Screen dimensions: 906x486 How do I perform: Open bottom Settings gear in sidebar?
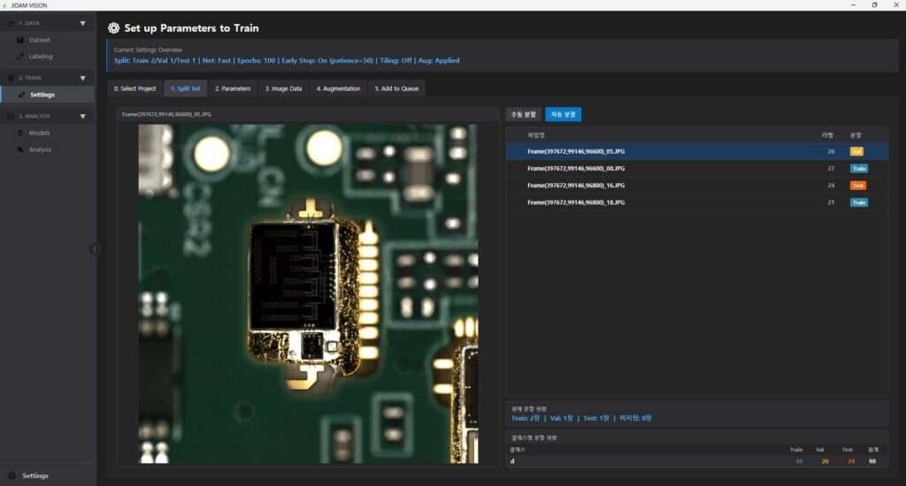(x=12, y=475)
